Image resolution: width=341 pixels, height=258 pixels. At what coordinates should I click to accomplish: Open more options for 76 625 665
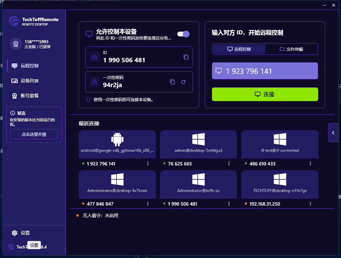(x=229, y=163)
